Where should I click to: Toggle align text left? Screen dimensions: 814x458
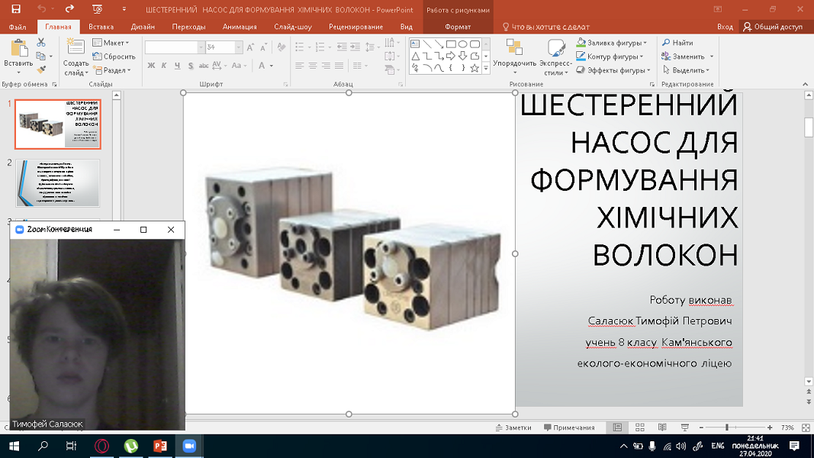(x=300, y=66)
